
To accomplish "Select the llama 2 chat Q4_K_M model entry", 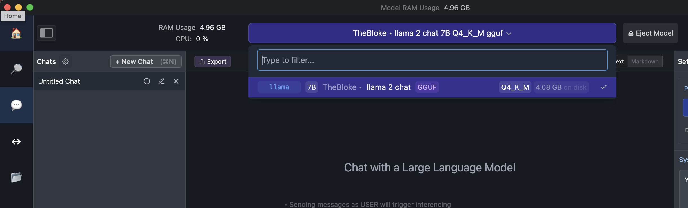I will click(x=432, y=87).
